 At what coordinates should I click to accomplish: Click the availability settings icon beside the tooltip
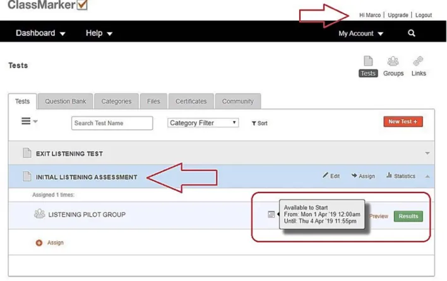tap(271, 214)
